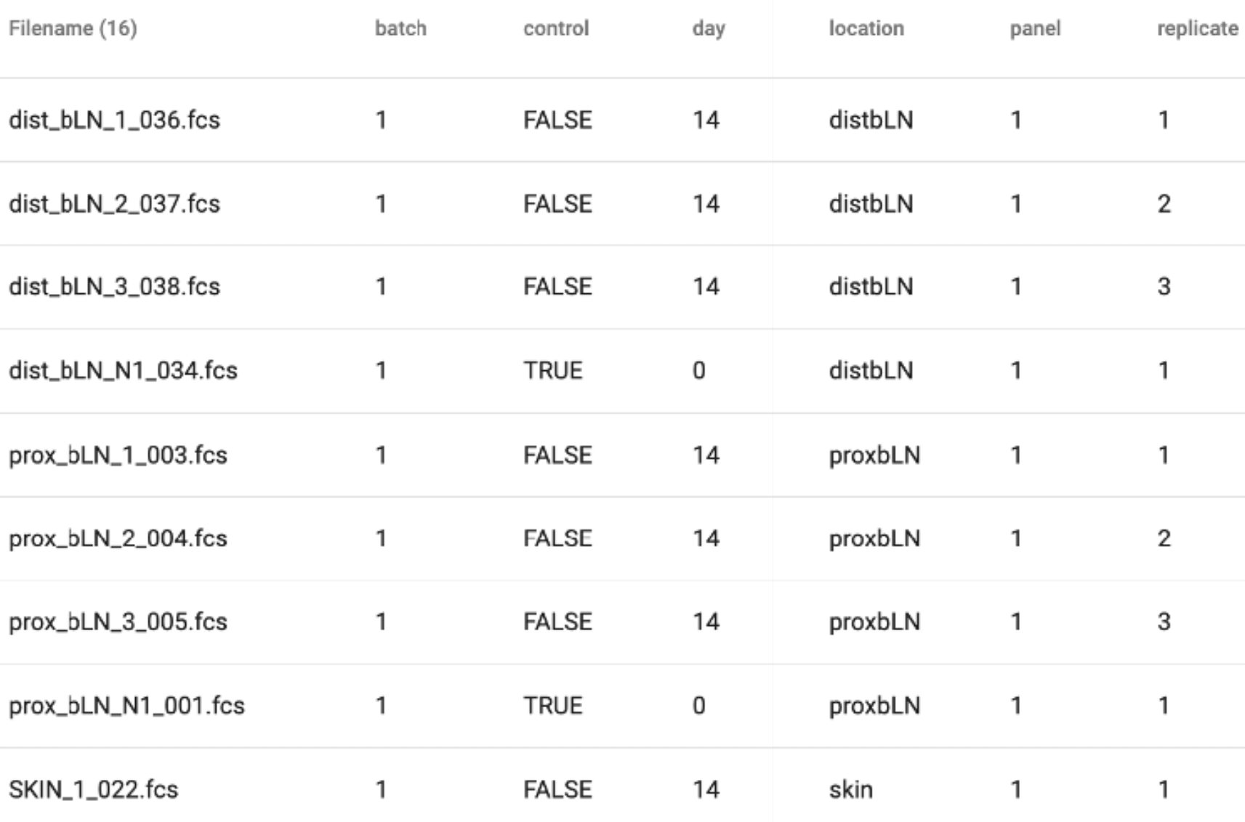Click replicate value 3 for prox_bLN_3_005.fcs
This screenshot has width=1245, height=822.
(1164, 622)
